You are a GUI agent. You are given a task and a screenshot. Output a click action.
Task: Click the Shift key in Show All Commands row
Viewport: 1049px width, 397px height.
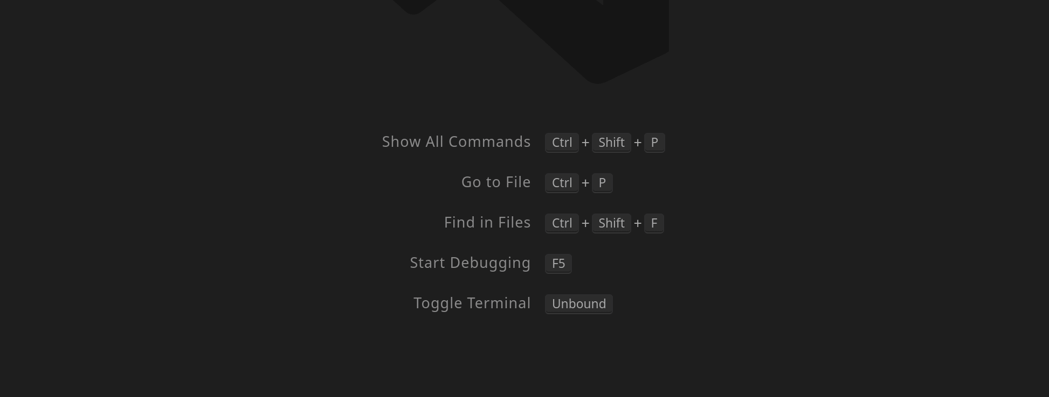click(611, 143)
